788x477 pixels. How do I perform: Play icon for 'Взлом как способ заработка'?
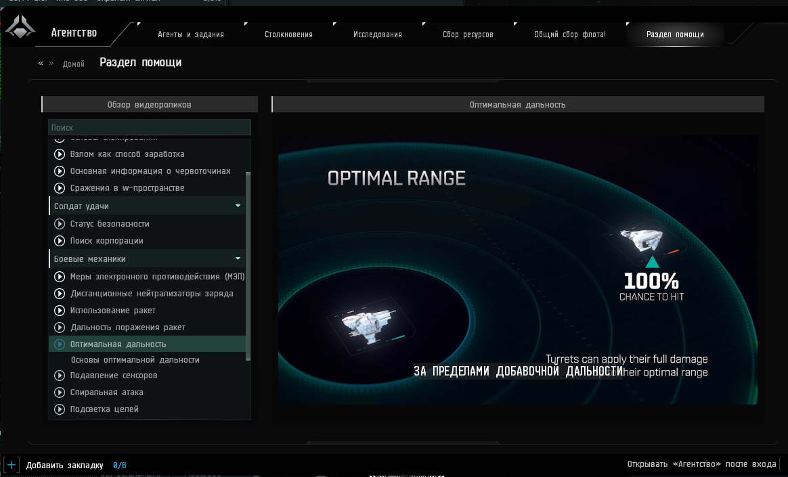[x=60, y=154]
